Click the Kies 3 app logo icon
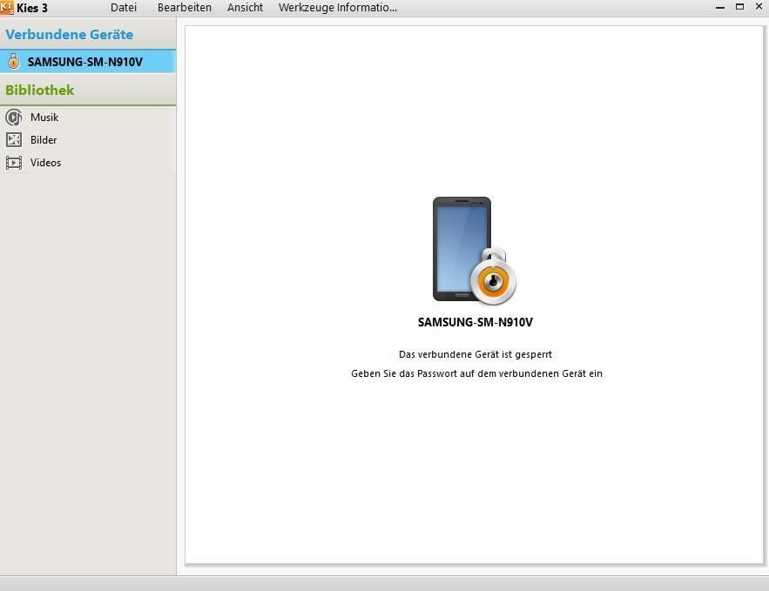Viewport: 769px width, 591px height. (7, 7)
